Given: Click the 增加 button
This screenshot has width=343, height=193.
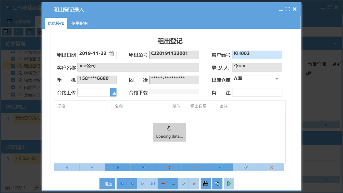Looking at the screenshot, I should 107,184.
